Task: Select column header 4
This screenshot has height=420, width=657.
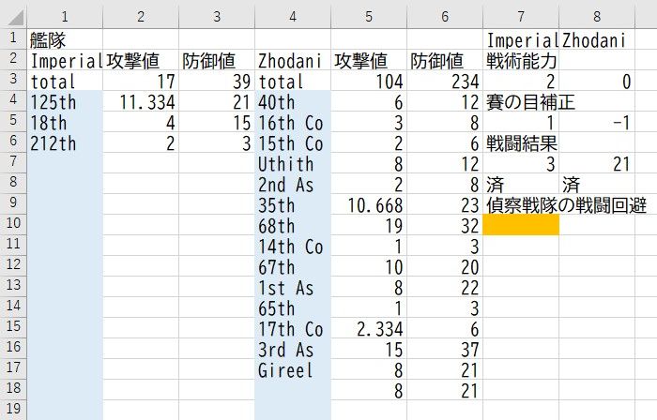Action: pos(293,17)
